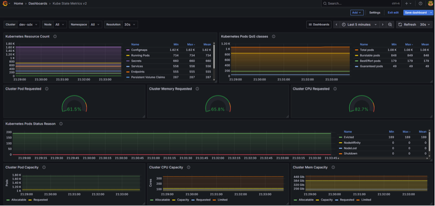The height and width of the screenshot is (206, 435).
Task: Open the help question mark icon
Action: point(421,3)
